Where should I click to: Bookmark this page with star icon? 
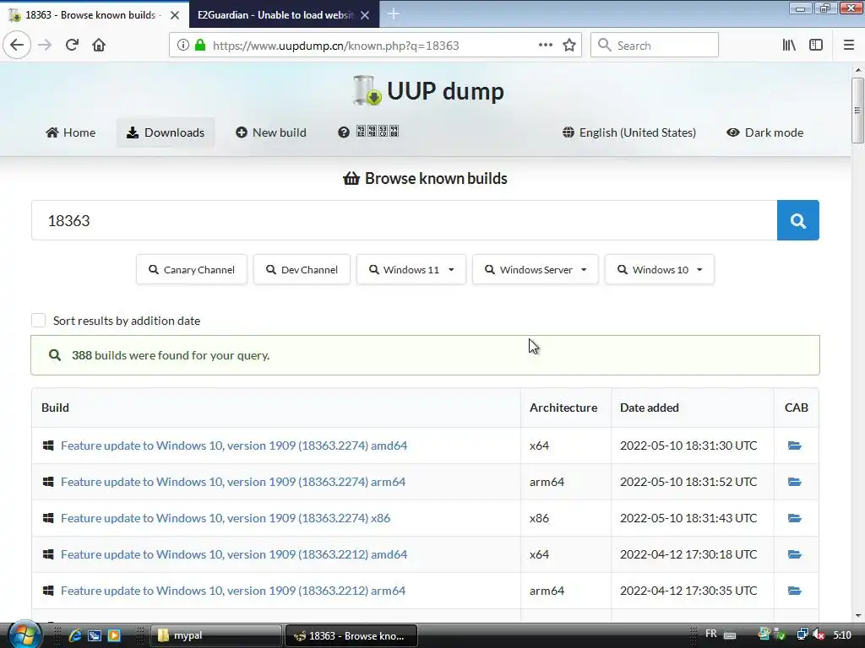(569, 46)
